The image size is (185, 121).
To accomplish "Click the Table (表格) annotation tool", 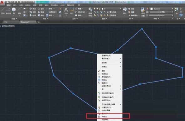I will pos(78,15).
